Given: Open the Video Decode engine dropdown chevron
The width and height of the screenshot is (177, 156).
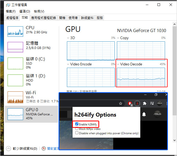Looking at the screenshot, I should tap(118, 64).
